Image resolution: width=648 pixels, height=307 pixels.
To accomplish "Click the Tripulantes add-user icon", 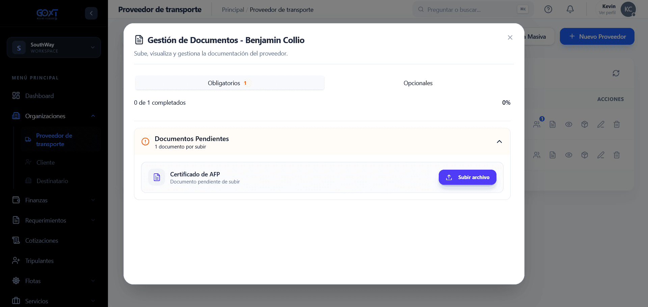I will click(16, 261).
